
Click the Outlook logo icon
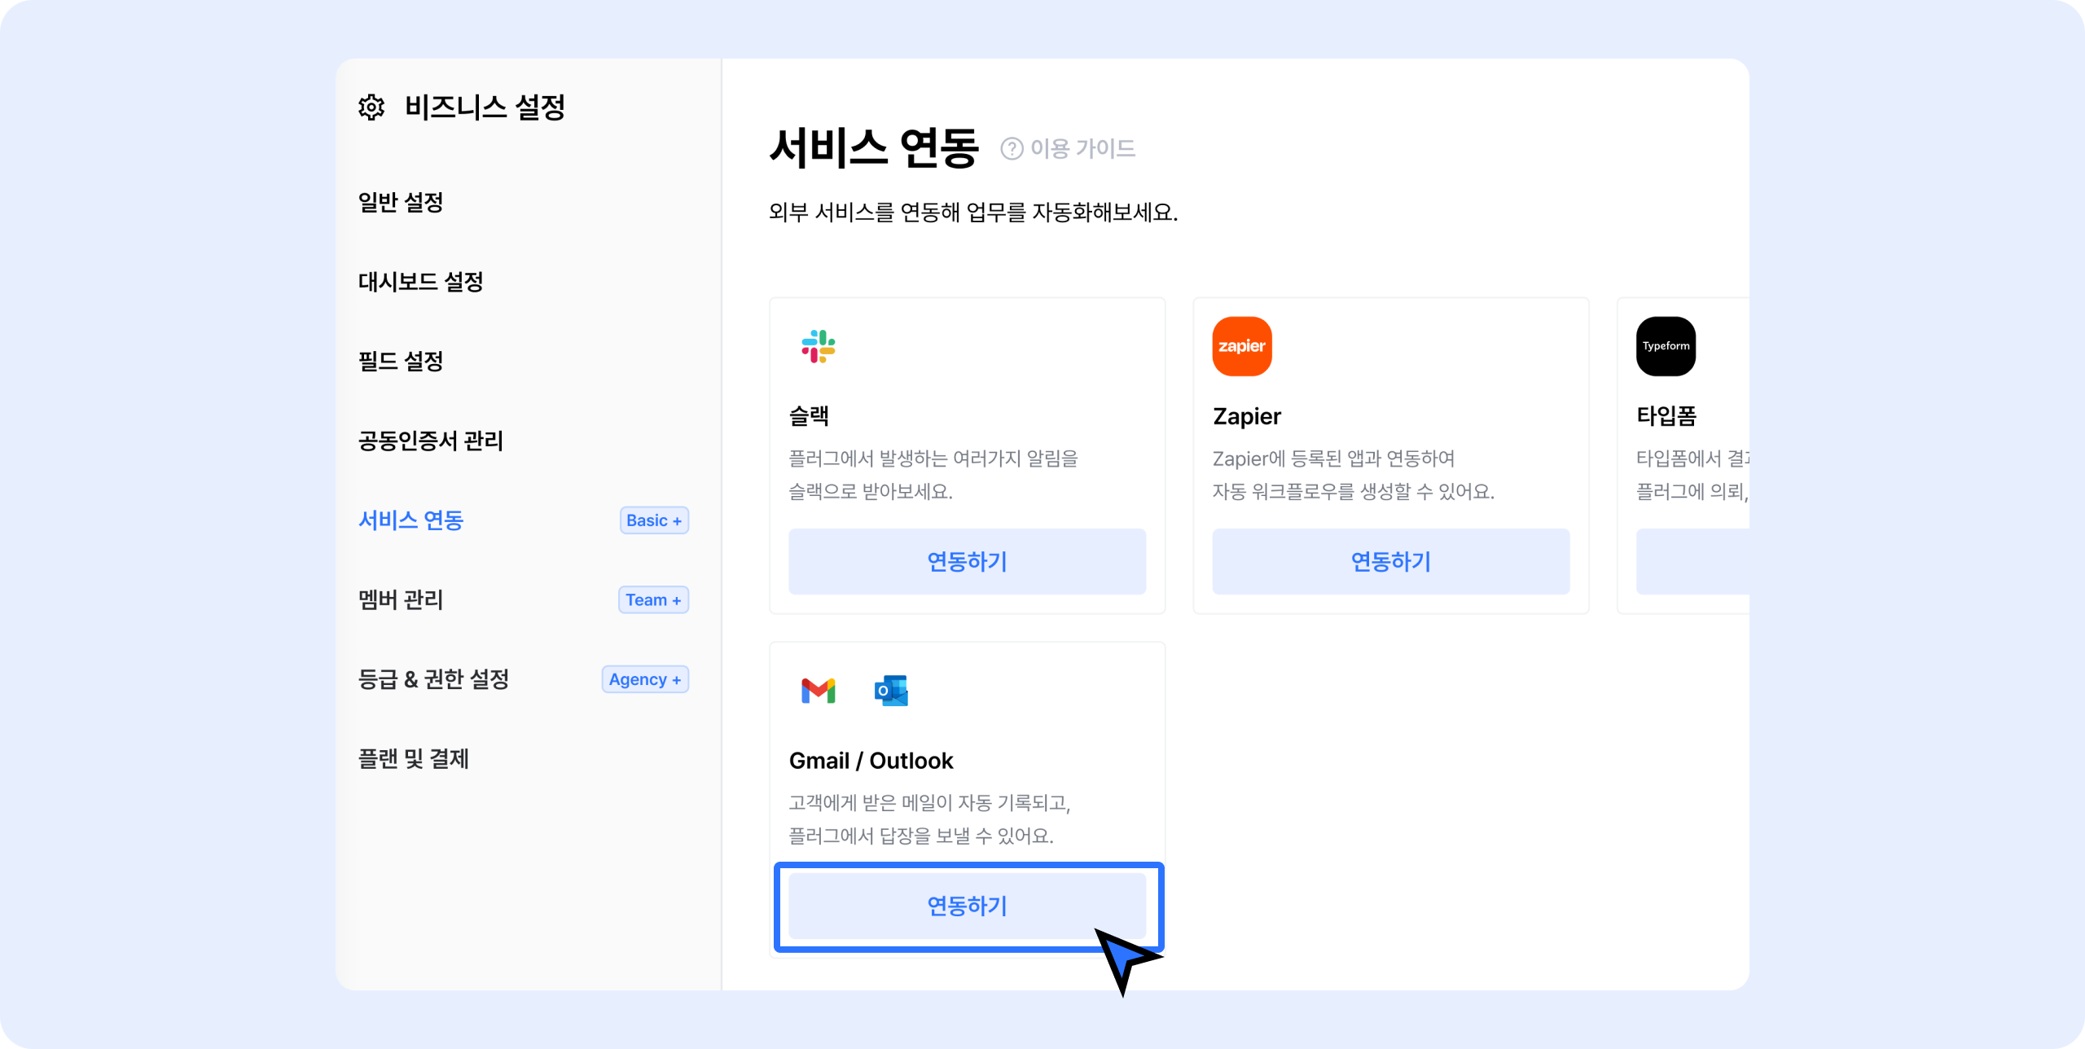click(x=891, y=691)
